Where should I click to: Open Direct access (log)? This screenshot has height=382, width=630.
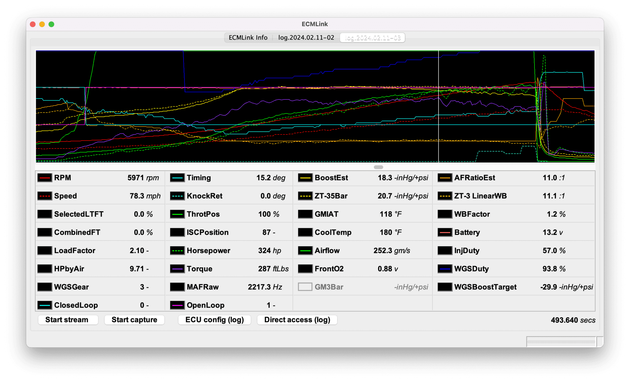click(x=297, y=320)
